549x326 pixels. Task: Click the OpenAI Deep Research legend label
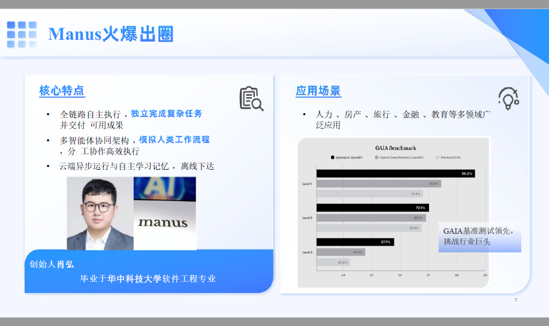401,157
